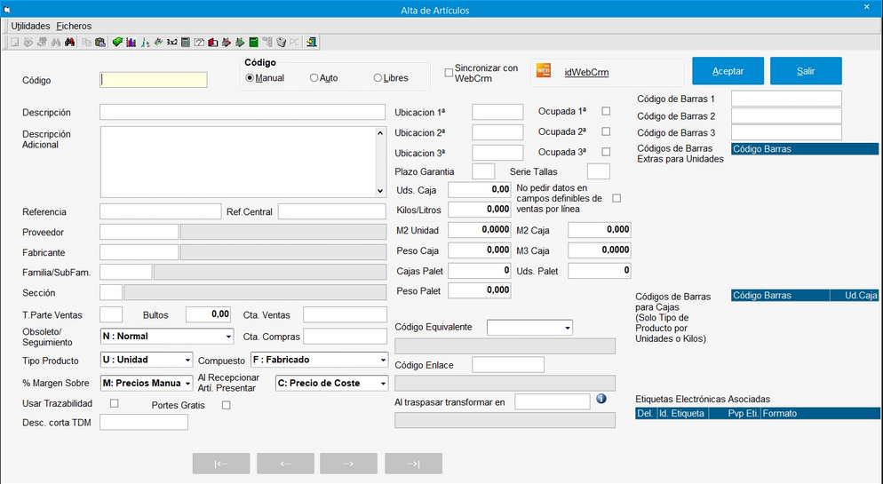Click the greyed tree structure toolbar icon
883x484 pixels.
coord(266,43)
